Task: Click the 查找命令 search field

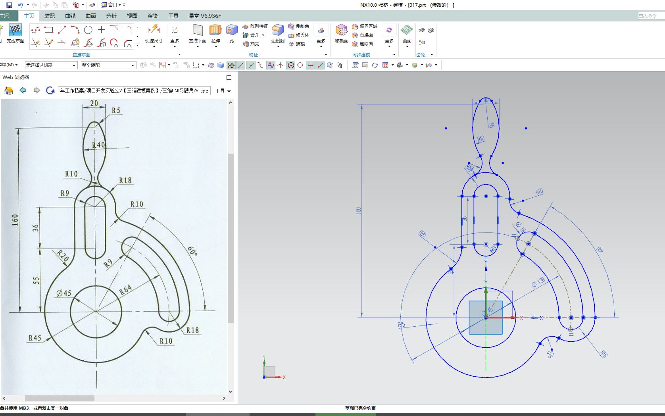Action: click(651, 16)
